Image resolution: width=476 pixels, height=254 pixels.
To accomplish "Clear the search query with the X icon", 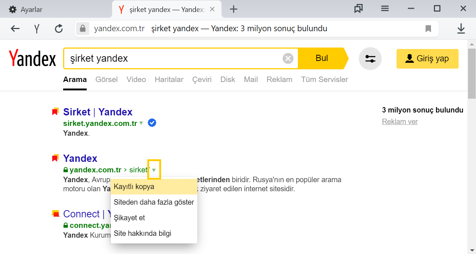I will click(x=288, y=58).
